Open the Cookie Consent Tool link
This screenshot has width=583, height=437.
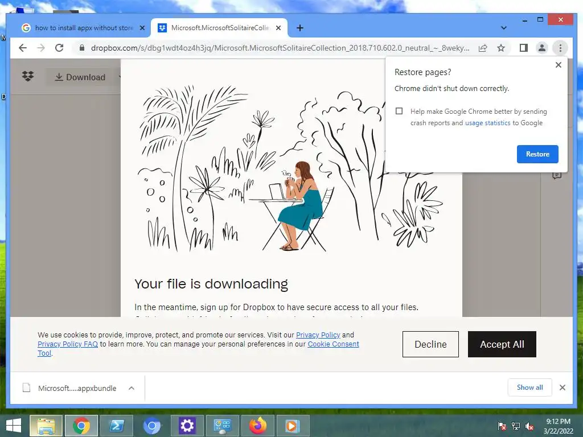pyautogui.click(x=333, y=344)
